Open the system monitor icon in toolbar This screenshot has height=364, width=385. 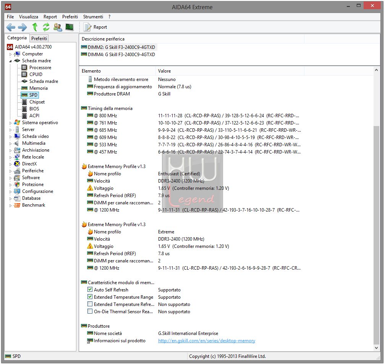70,27
